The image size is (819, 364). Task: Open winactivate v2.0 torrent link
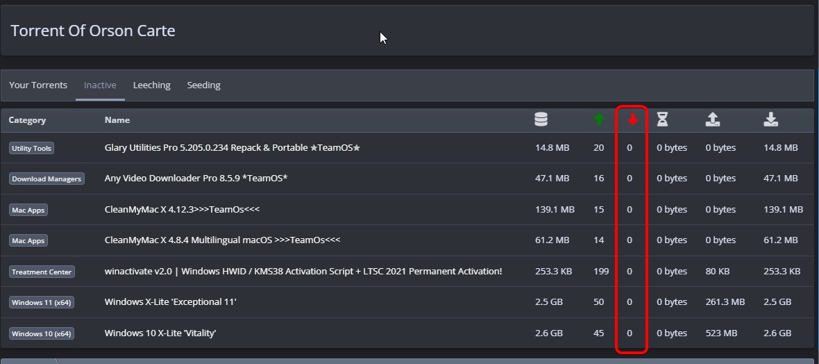click(x=303, y=272)
